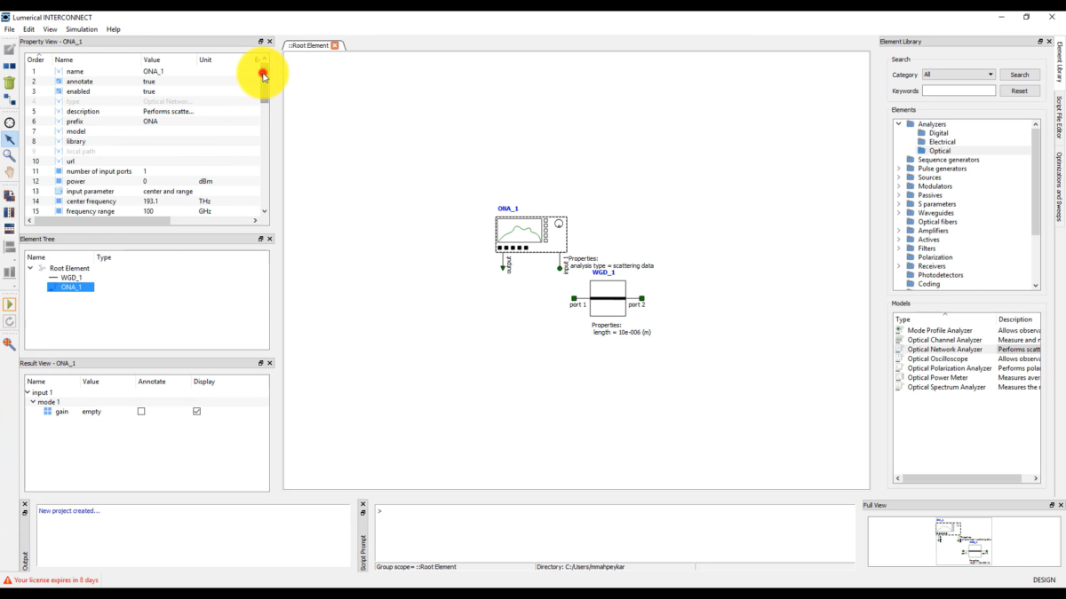This screenshot has height=599, width=1066.
Task: Select the ONA_1 analyzer block on canvas
Action: click(531, 234)
